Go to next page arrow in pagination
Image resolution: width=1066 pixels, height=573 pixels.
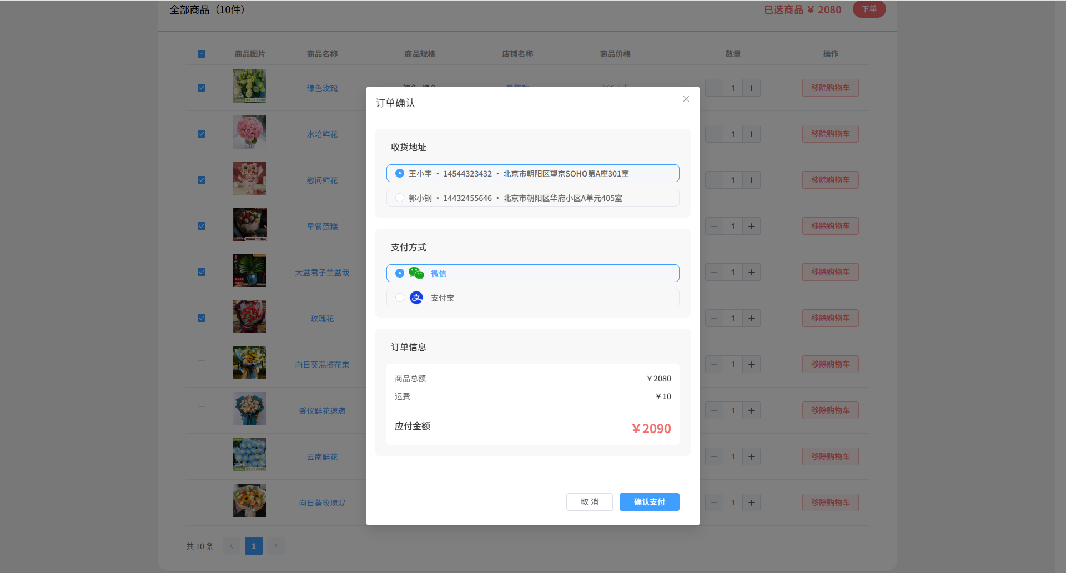point(276,546)
